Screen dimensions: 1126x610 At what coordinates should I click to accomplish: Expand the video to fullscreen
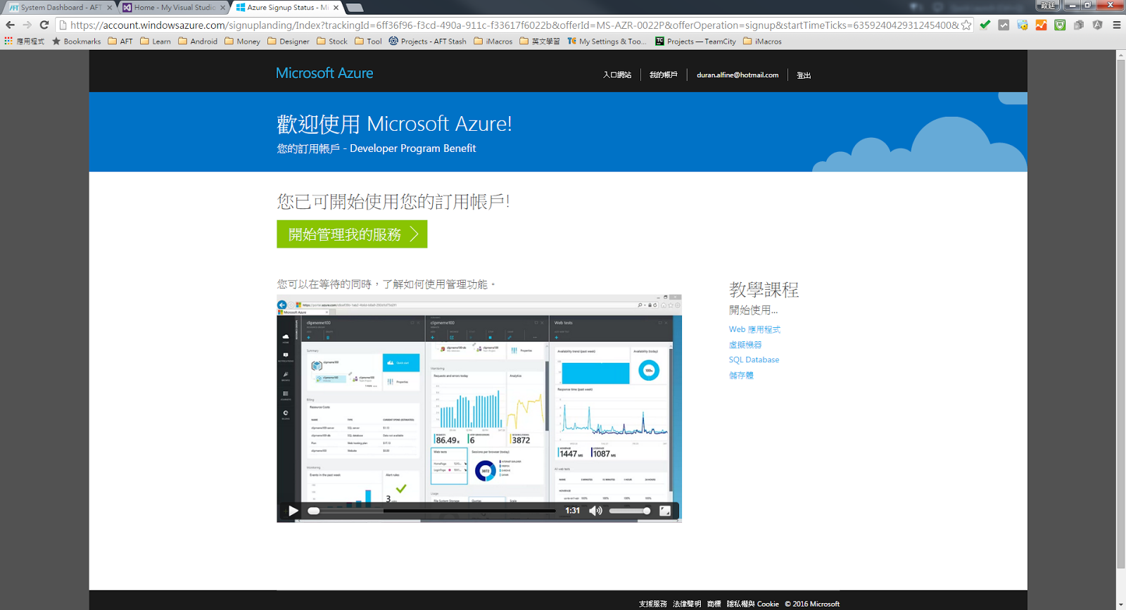[665, 511]
